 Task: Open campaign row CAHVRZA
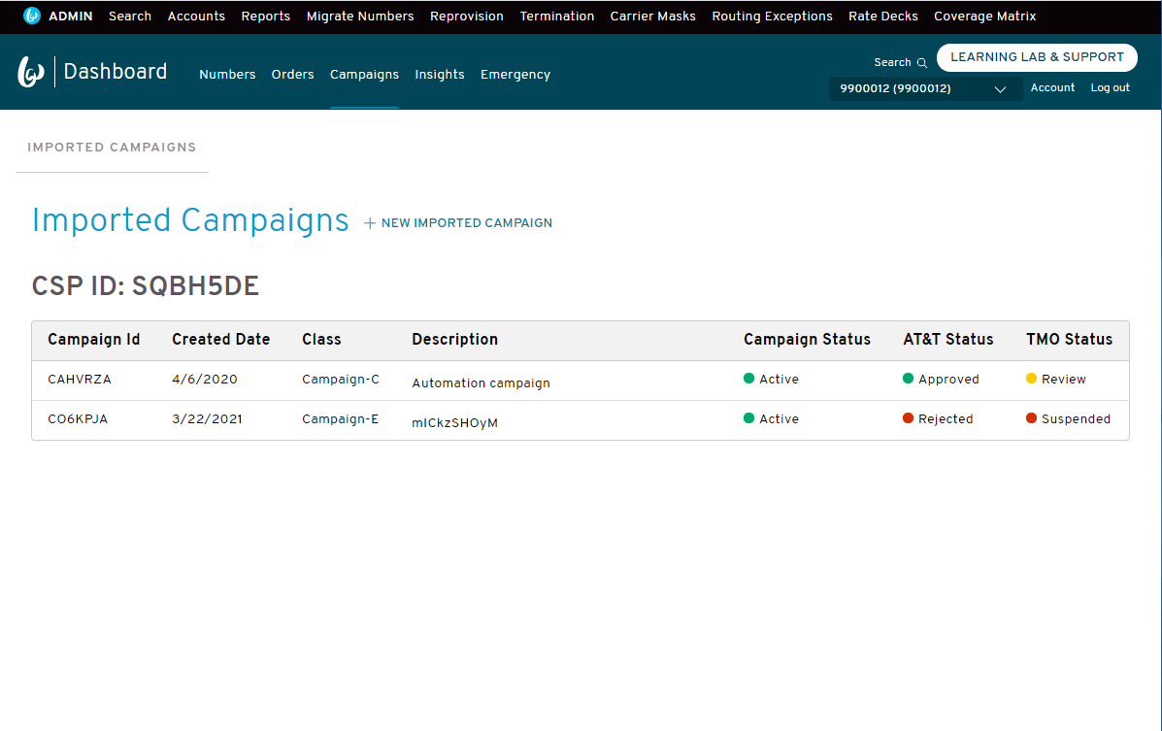581,381
